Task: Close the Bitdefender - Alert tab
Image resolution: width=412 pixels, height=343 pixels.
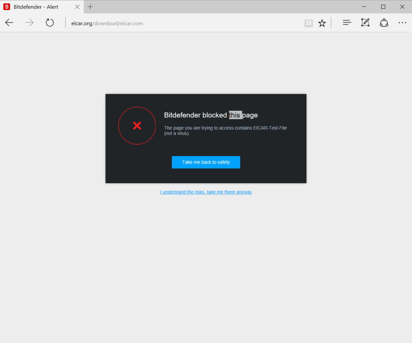Action: (77, 6)
